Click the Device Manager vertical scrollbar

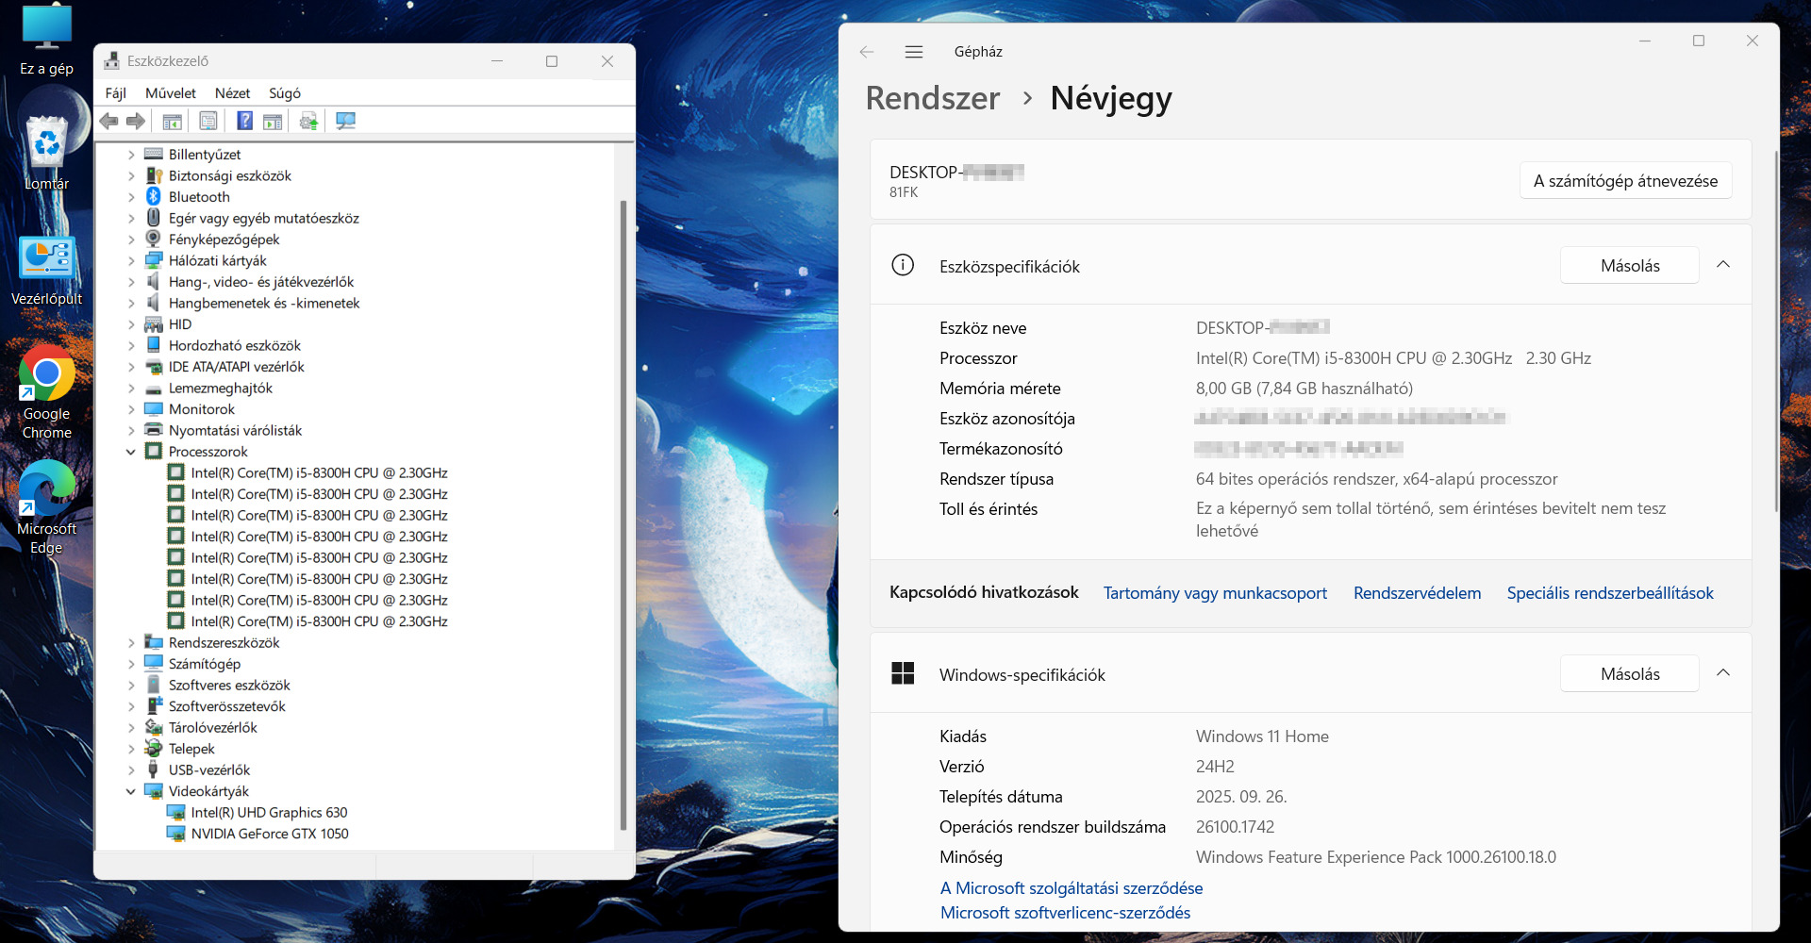coord(623,515)
